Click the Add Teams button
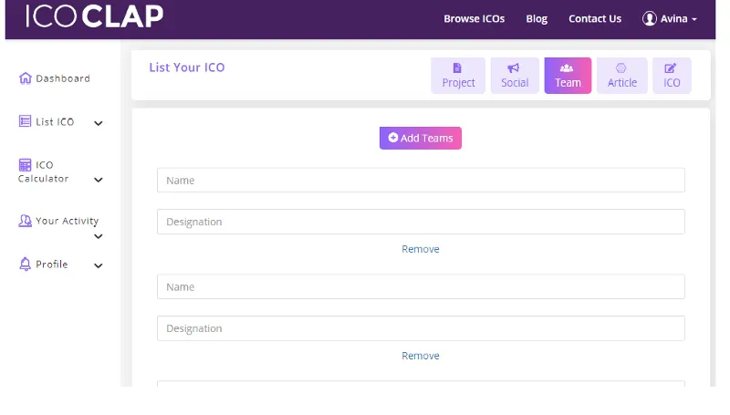 (421, 138)
